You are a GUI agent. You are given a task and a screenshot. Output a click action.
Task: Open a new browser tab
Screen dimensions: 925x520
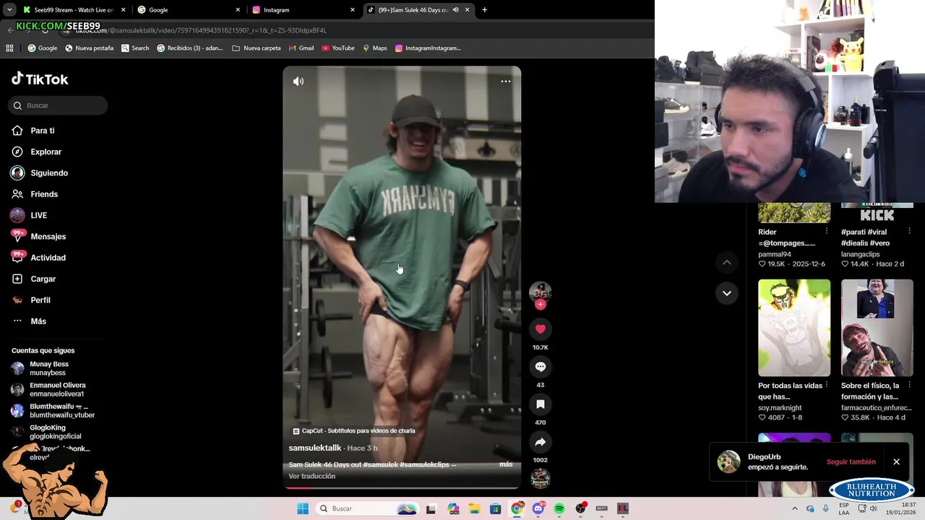coord(484,10)
